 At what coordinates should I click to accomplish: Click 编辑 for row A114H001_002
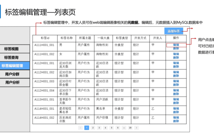click(x=176, y=117)
